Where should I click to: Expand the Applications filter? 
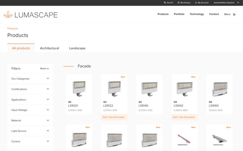pos(30,100)
